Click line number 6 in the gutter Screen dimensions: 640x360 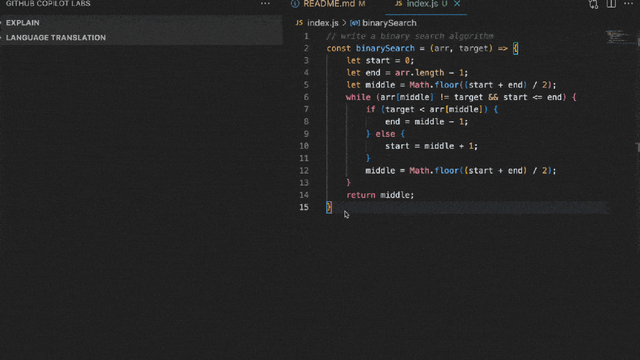click(306, 97)
